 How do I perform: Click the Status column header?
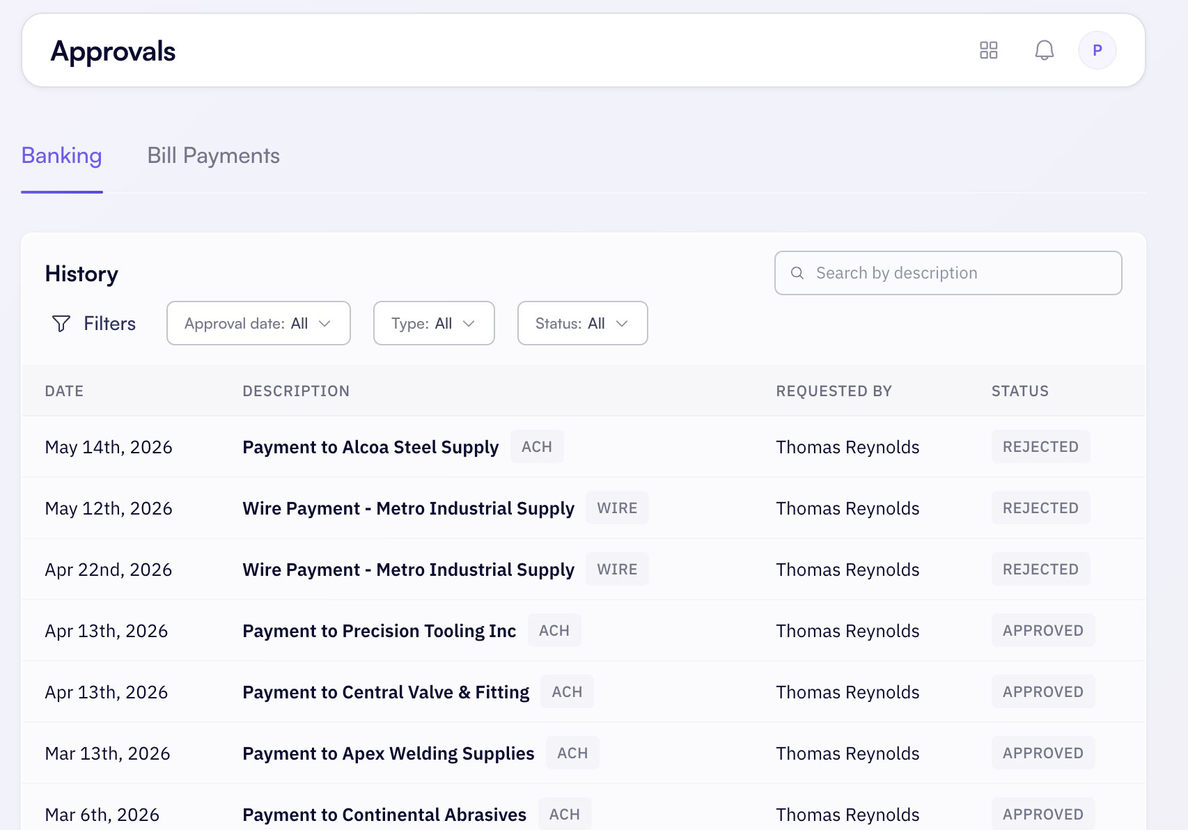[1019, 391]
